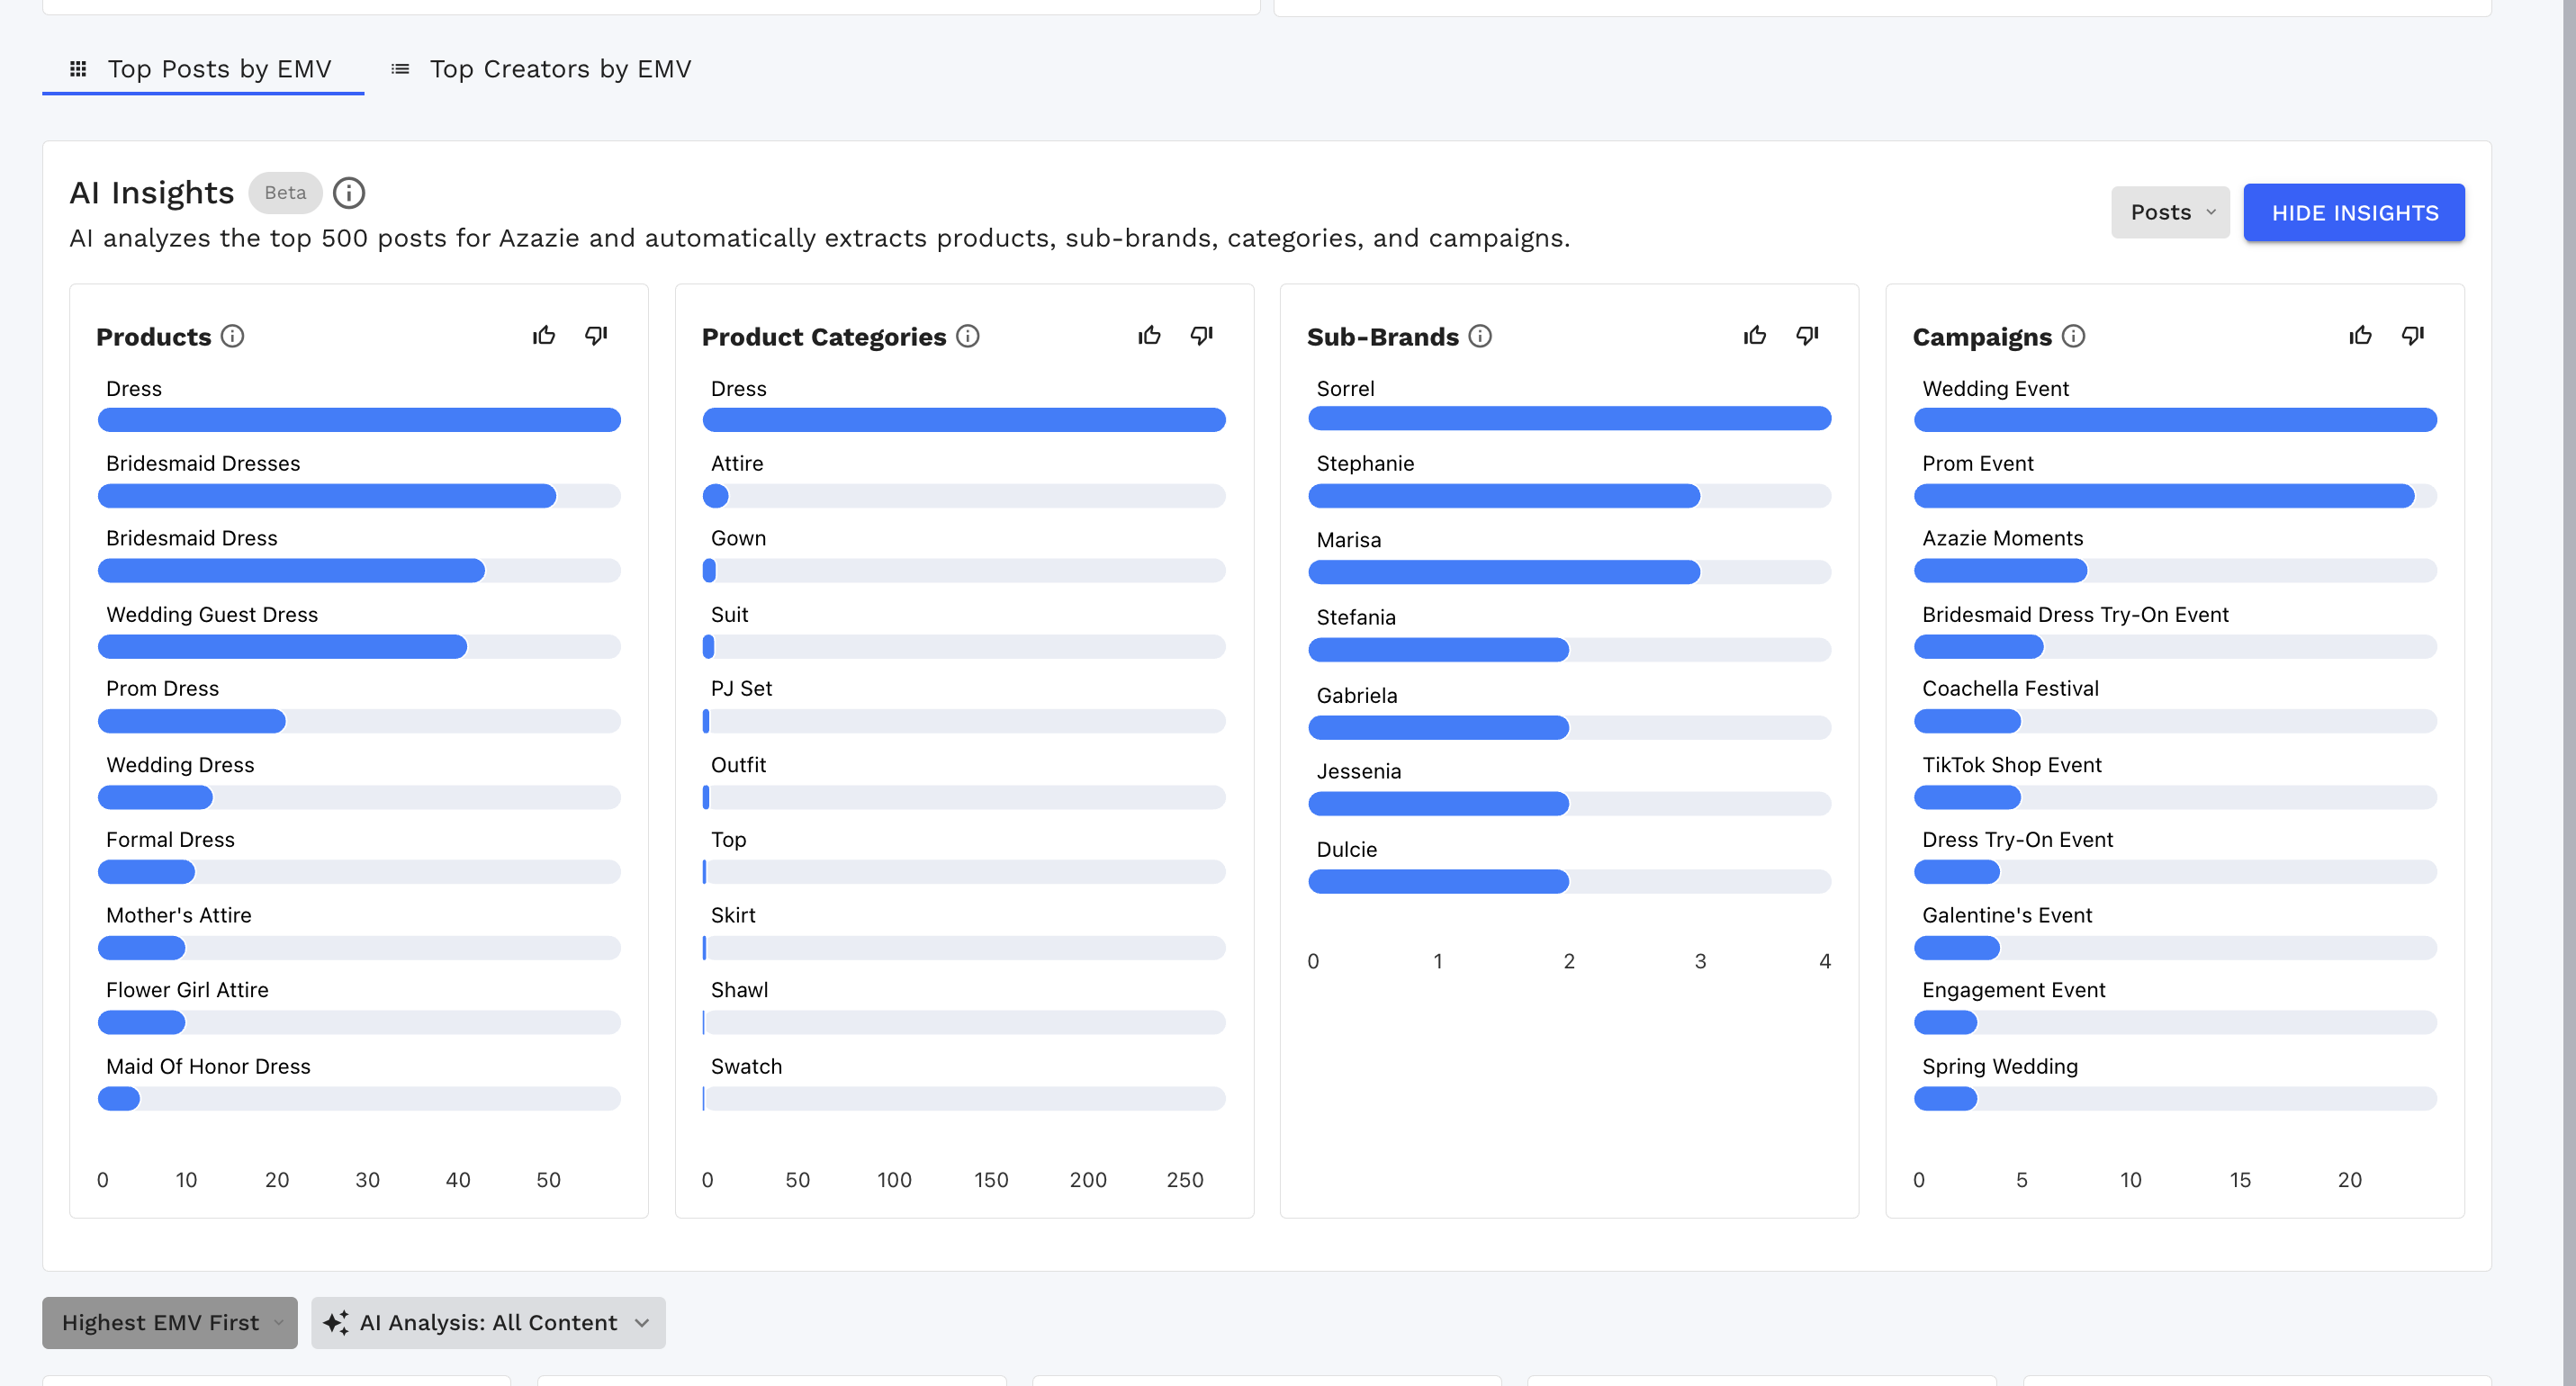Open the Highest EMV First sort dropdown
2576x1386 pixels.
[x=170, y=1322]
